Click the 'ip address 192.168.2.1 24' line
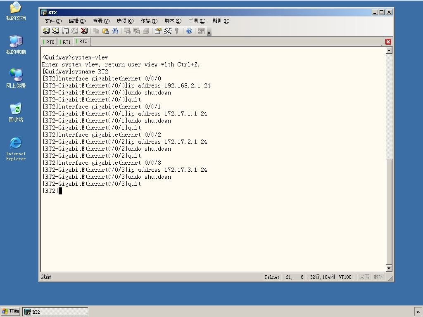Image resolution: width=423 pixels, height=317 pixels. (x=126, y=86)
